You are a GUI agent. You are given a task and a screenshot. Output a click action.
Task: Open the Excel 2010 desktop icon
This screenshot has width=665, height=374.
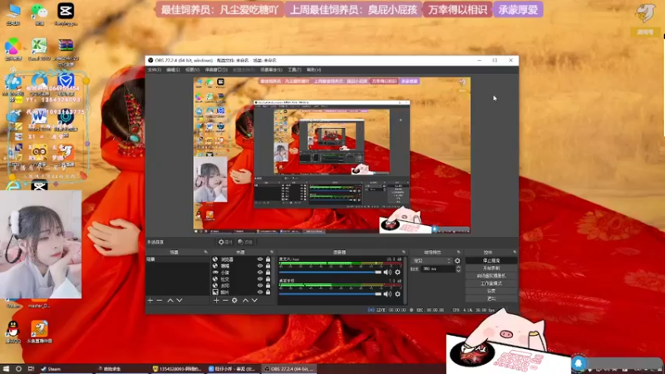(x=39, y=49)
